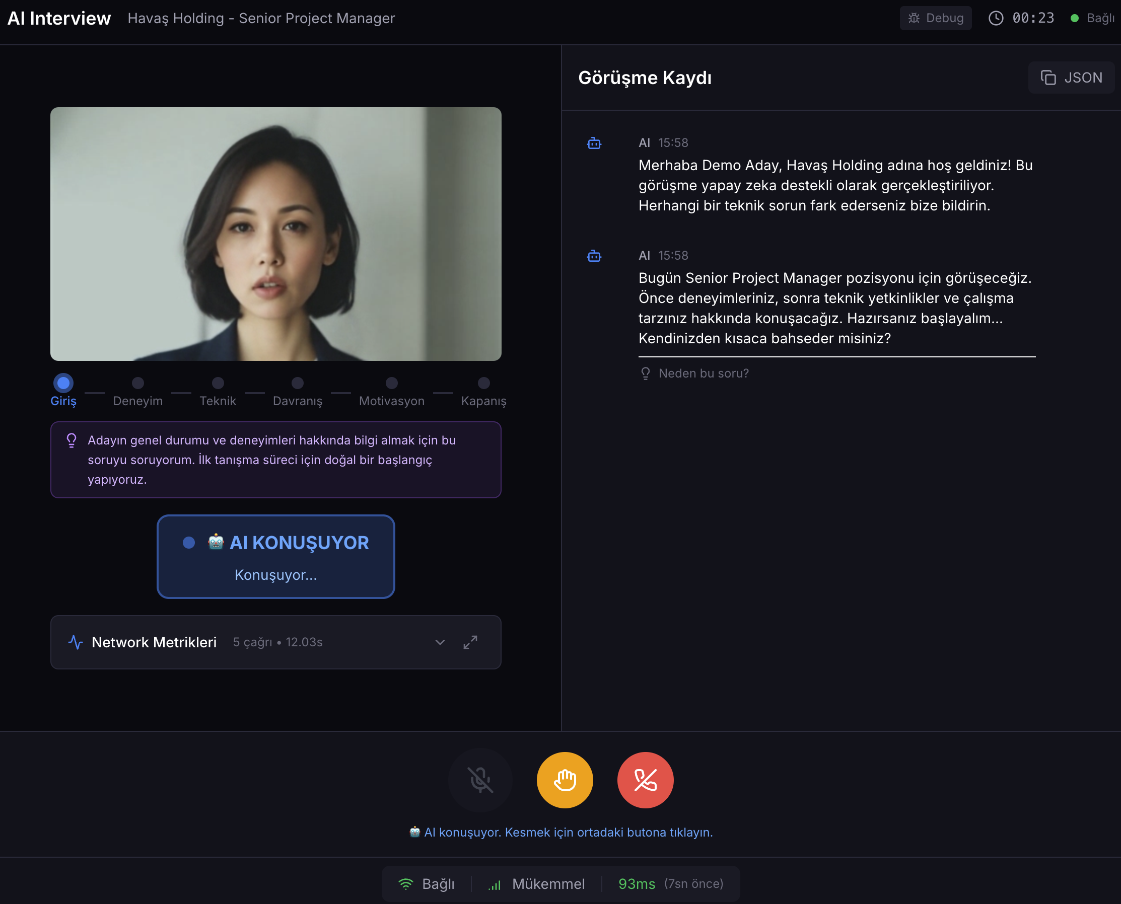Image resolution: width=1121 pixels, height=904 pixels.
Task: Click the second AI robot message icon
Action: 594,256
